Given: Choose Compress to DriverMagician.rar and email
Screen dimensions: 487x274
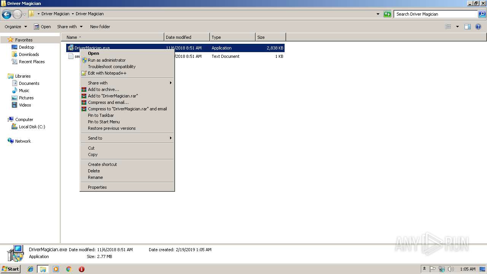Looking at the screenshot, I should point(127,109).
